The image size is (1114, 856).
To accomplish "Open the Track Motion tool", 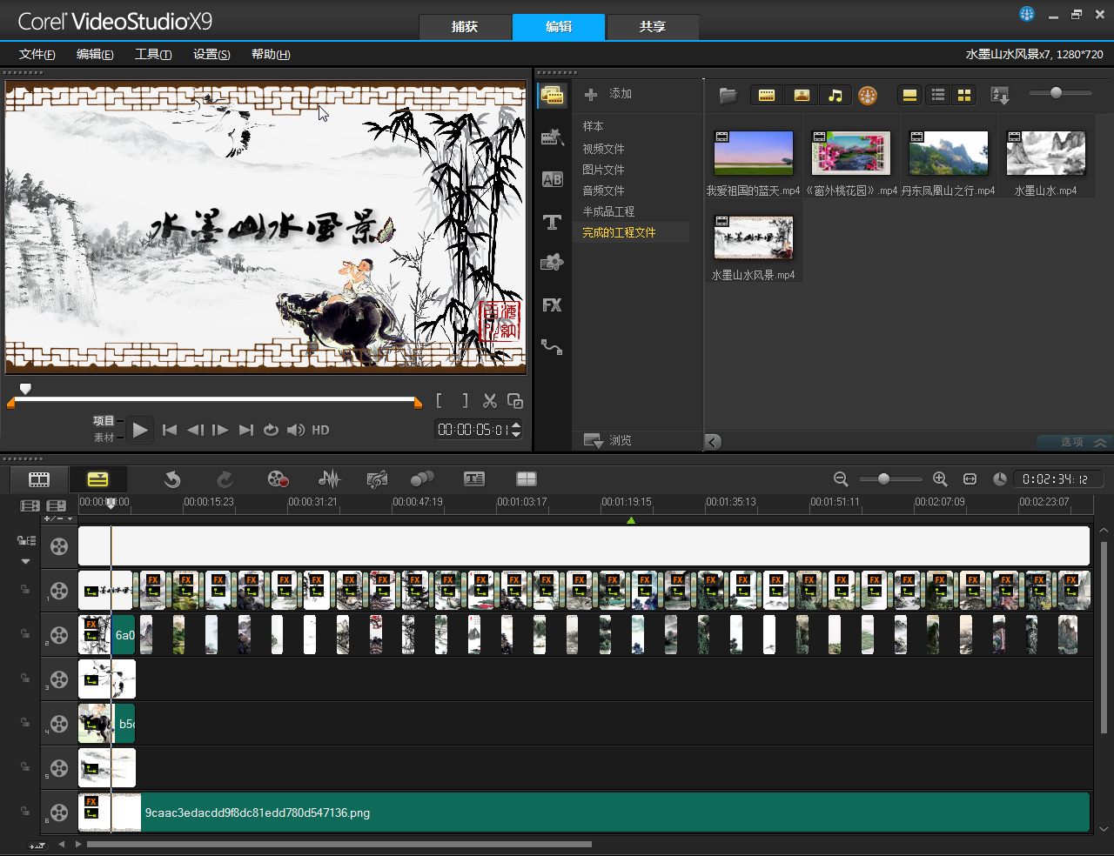I will coord(422,479).
